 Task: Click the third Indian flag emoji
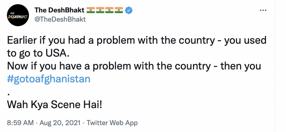pos(109,10)
